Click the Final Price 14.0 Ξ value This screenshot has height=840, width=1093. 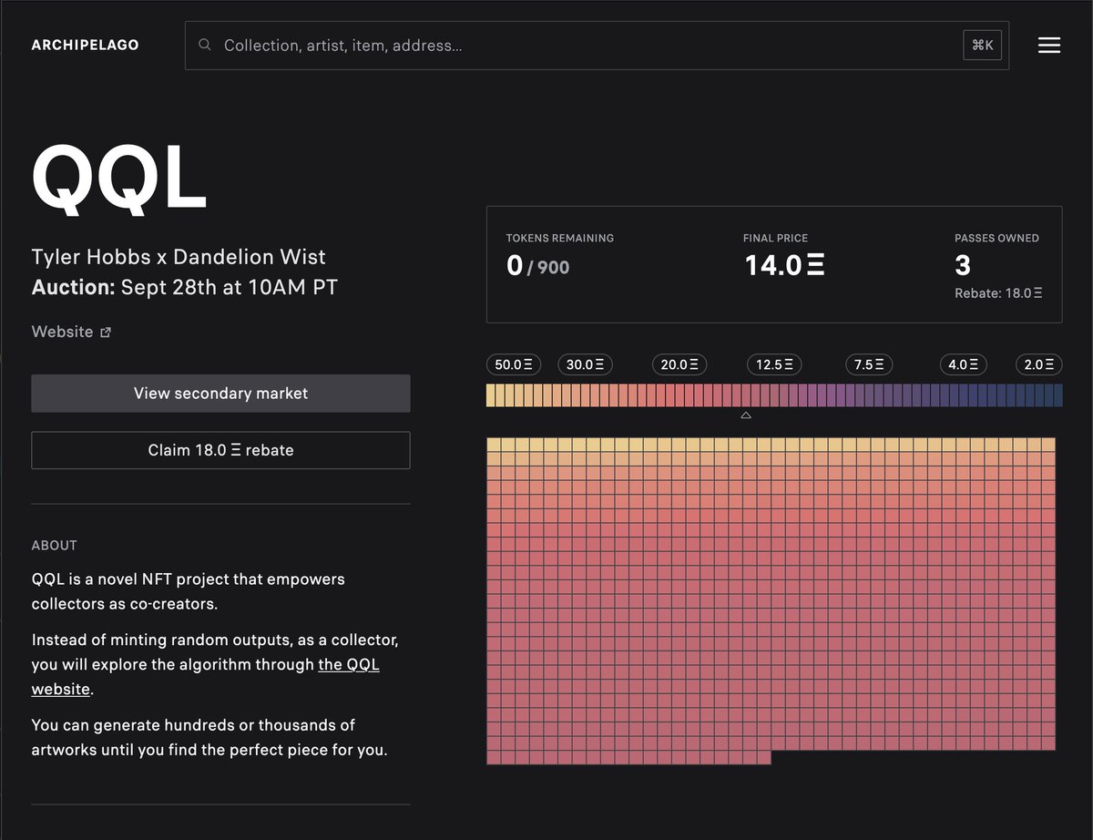[x=784, y=265]
